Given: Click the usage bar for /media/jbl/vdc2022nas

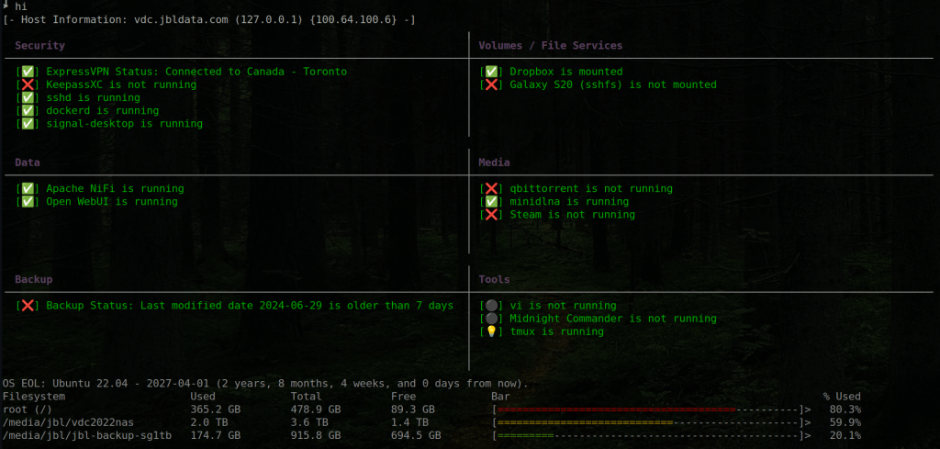Looking at the screenshot, I should [x=651, y=422].
